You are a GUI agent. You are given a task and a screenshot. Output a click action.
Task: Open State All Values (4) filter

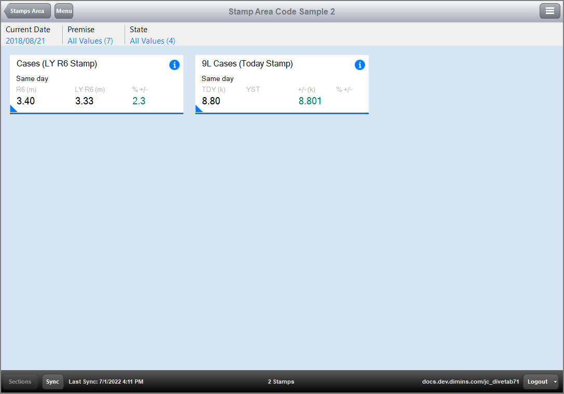tap(152, 40)
